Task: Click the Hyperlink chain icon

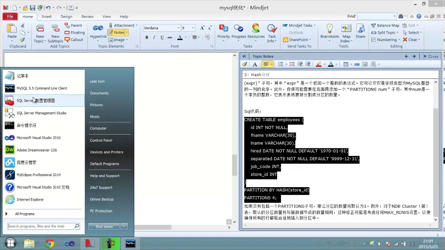Action: 98,28
